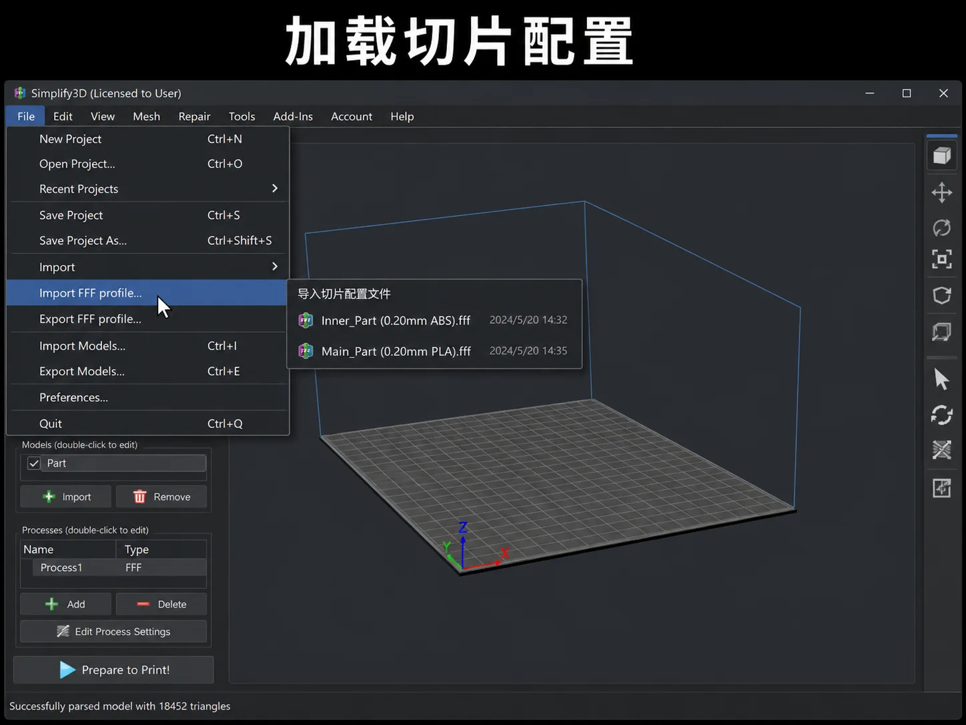Select the circular rotate view tool

(941, 228)
